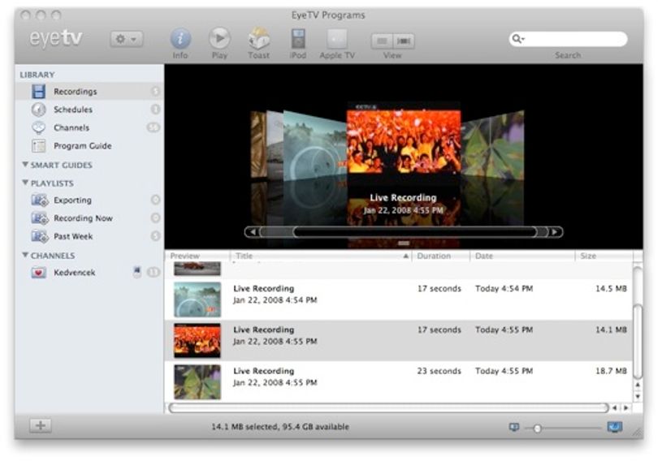Click the plus button to add playlist
658x461 pixels.
[41, 426]
